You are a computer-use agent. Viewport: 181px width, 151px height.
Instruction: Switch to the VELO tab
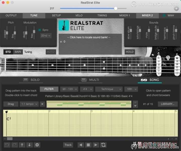coord(79,16)
